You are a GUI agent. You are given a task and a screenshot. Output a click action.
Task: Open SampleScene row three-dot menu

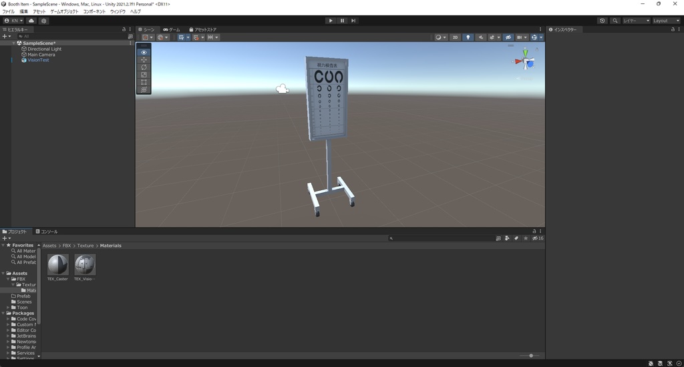[x=130, y=43]
